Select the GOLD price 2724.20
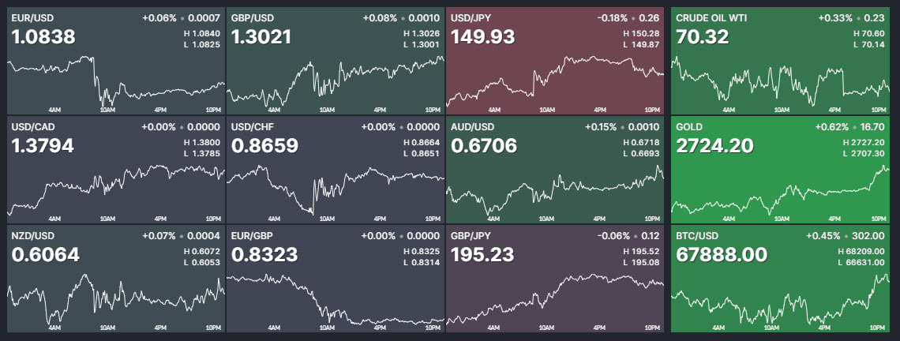The height and width of the screenshot is (341, 900). (x=715, y=146)
